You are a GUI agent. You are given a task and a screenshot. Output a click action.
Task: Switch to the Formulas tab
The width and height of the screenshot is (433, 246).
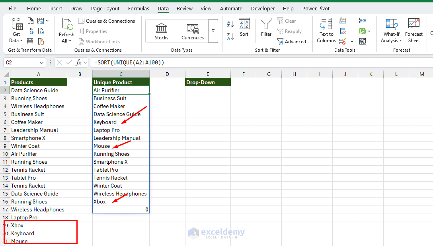point(138,9)
